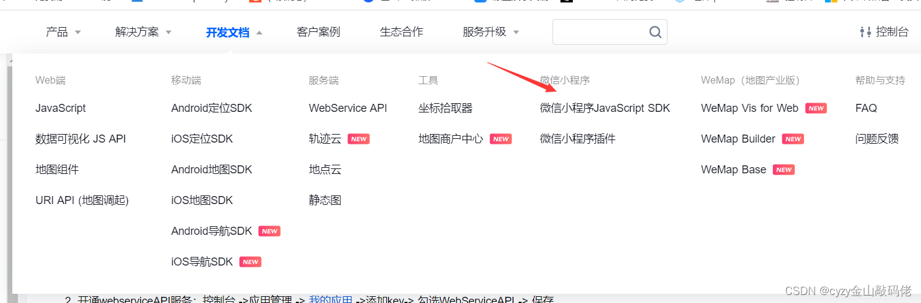
Task: Expand the 产品 dropdown arrow
Action: (x=78, y=33)
